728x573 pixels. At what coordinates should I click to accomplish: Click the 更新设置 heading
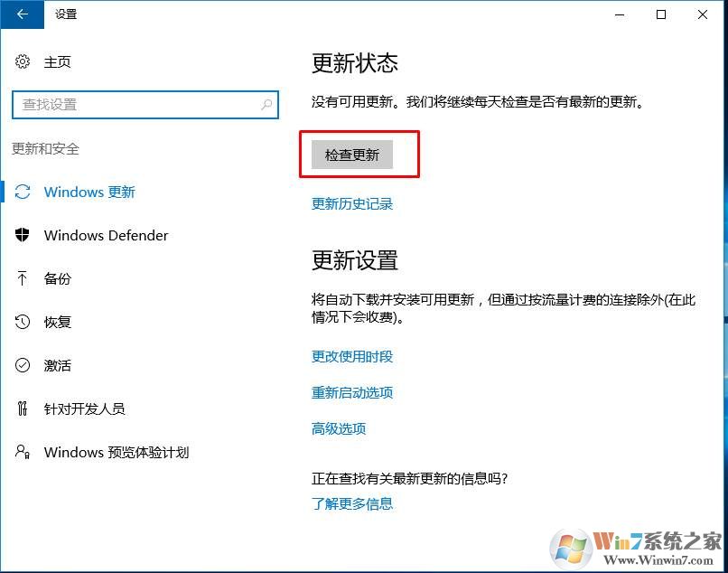(355, 260)
